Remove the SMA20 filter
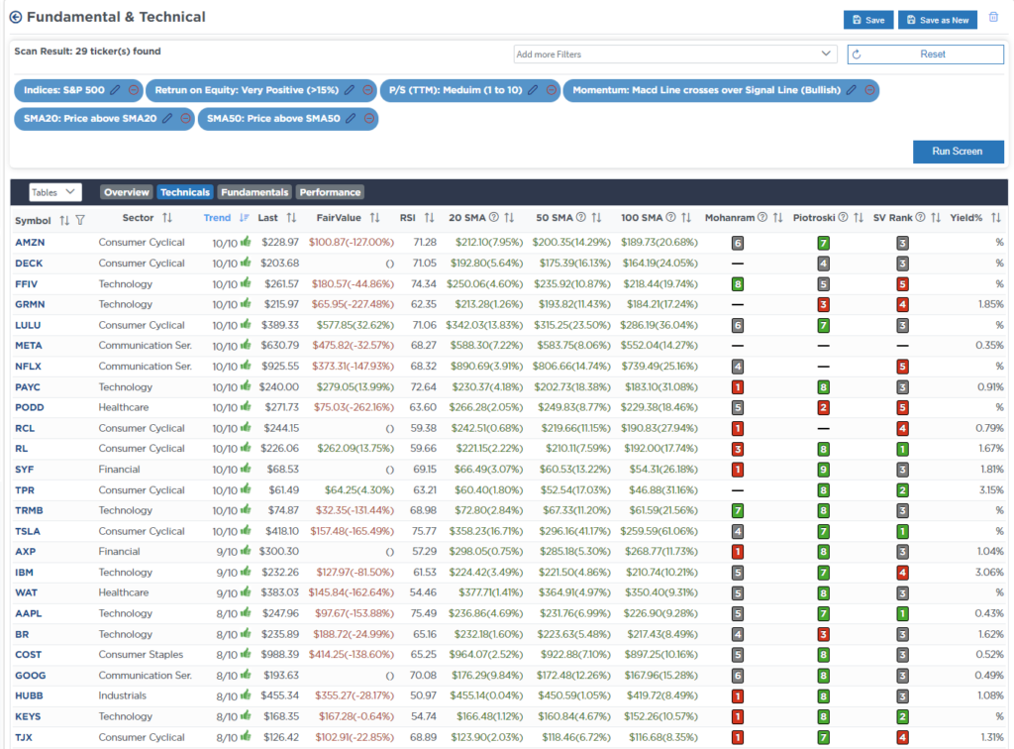 click(x=185, y=119)
